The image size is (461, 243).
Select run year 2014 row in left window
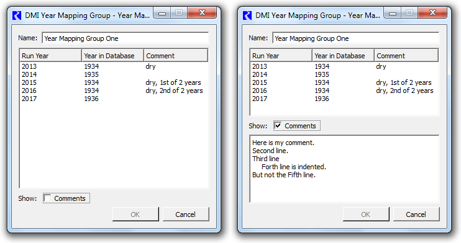point(114,74)
